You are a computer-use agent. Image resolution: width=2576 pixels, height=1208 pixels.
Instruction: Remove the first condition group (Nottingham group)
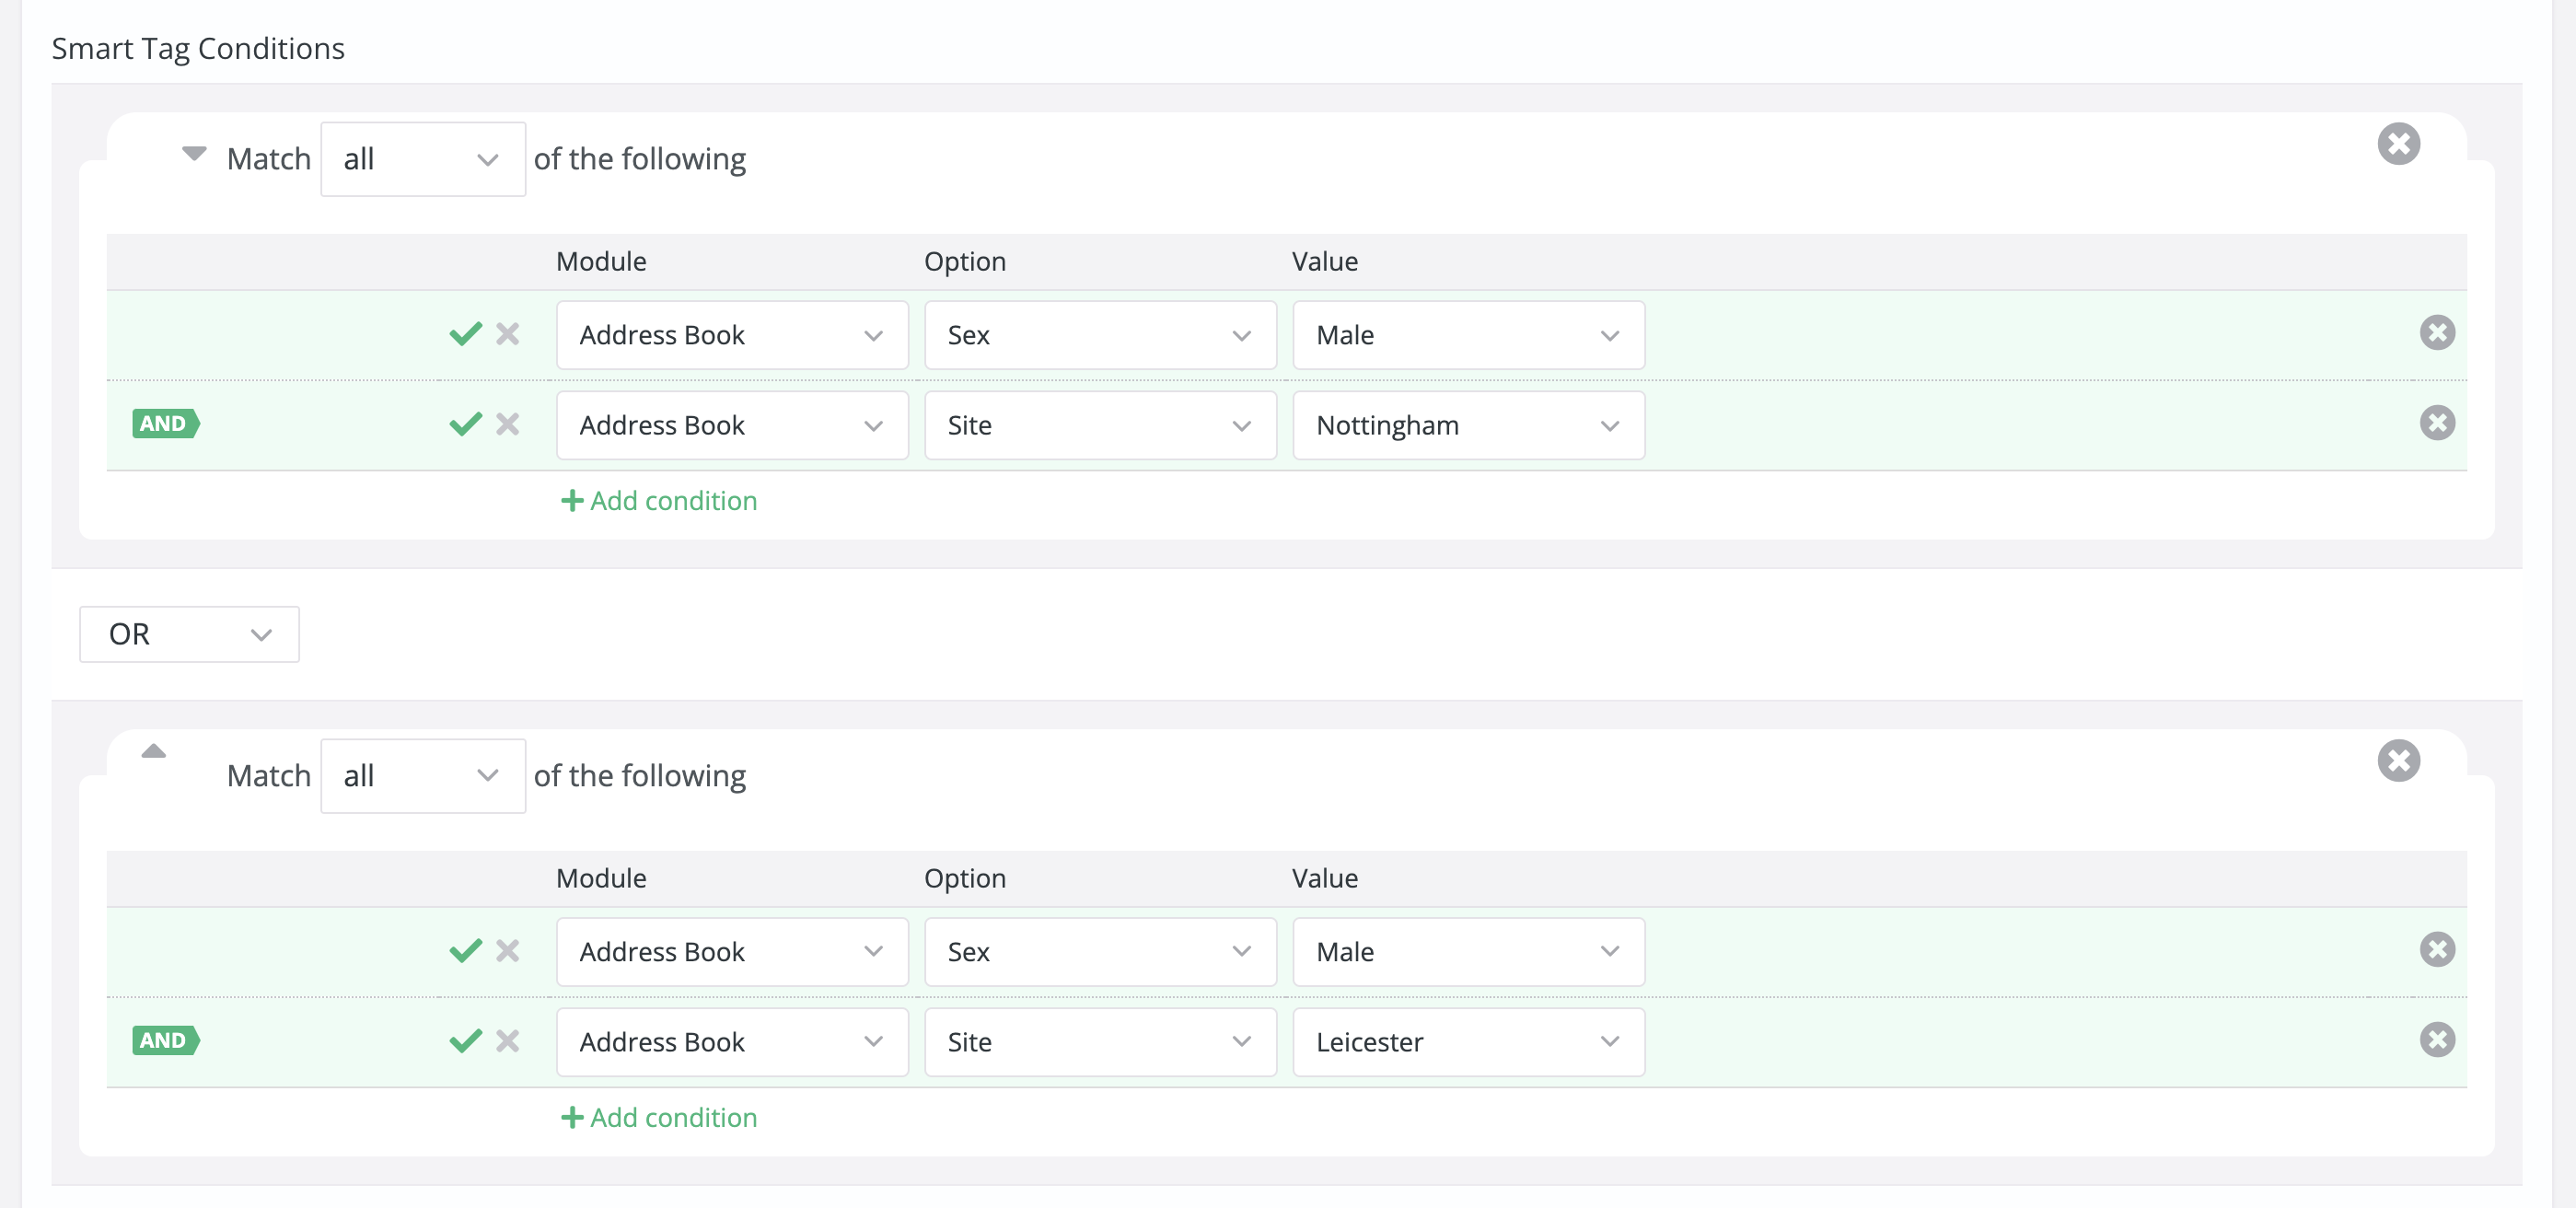pos(2398,144)
